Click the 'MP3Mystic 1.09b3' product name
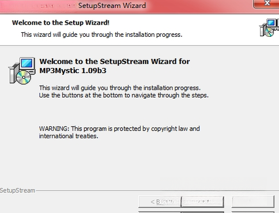The image size is (279, 213). coord(73,71)
